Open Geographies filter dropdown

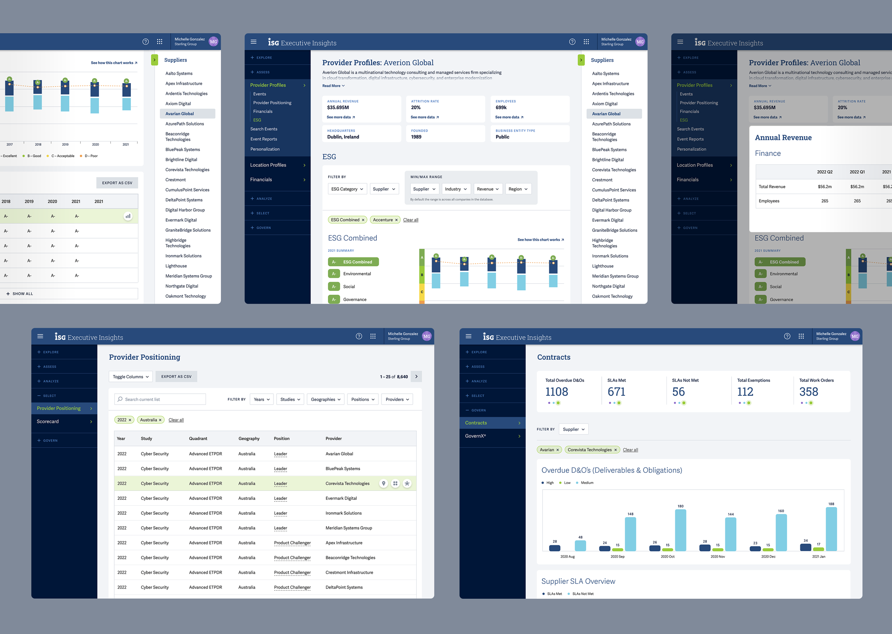click(326, 400)
